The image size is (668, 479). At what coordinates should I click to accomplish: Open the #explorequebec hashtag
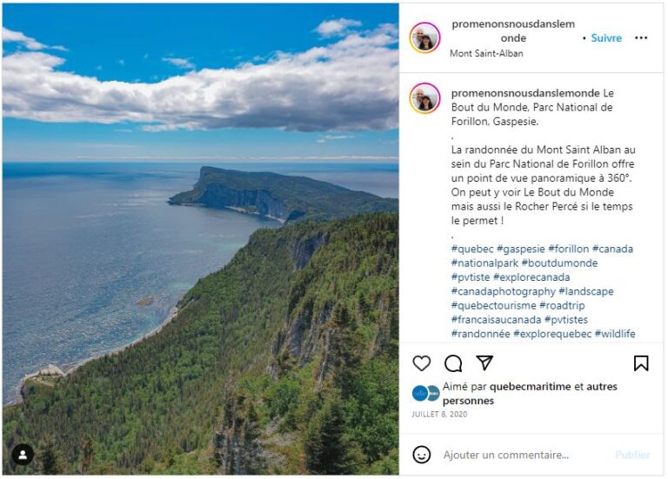click(x=552, y=334)
